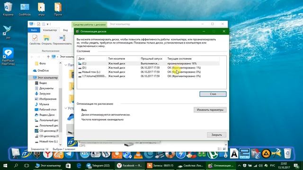Viewport: 303px width, 170px height.
Task: Select Этот компьютер in Explorer sidebar
Action: (x=45, y=77)
